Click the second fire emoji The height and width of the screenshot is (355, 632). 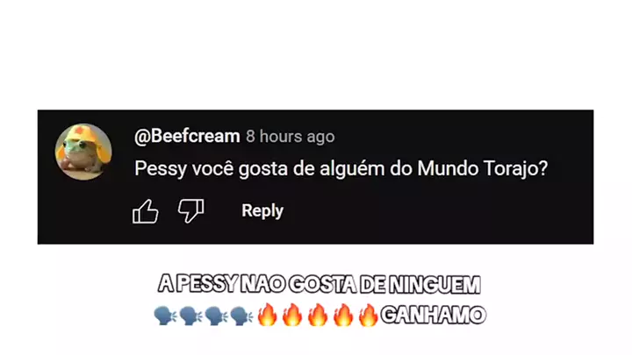[292, 315]
